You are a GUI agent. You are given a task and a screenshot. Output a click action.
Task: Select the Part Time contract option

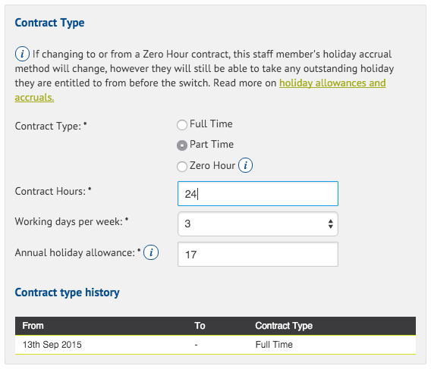tap(182, 145)
